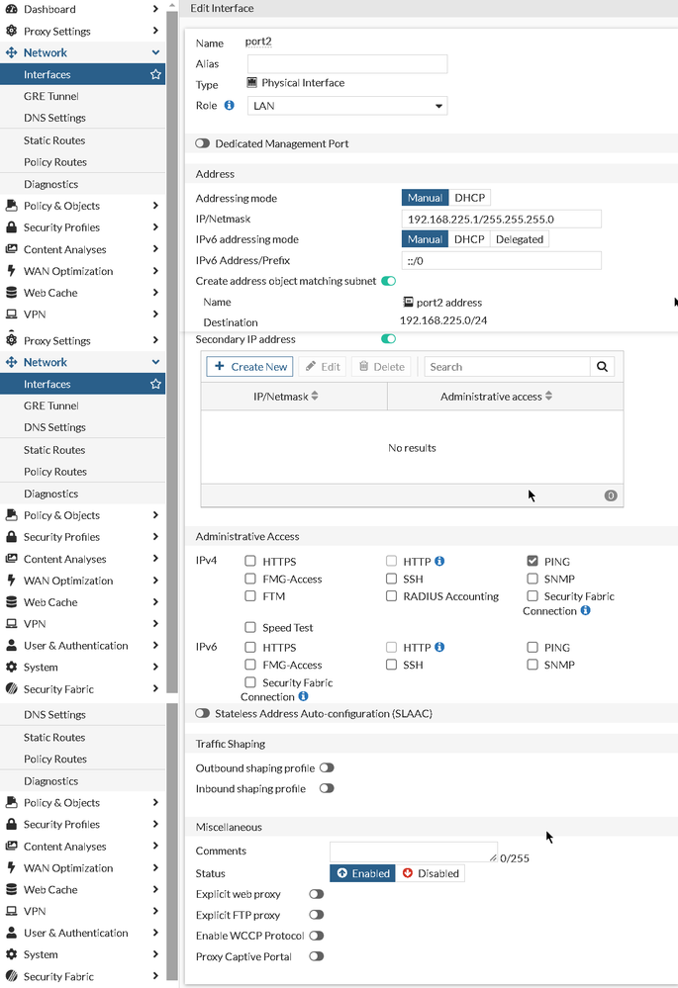Click the IPv6 Security Fabric Connection info icon
678x988 pixels.
(x=303, y=697)
